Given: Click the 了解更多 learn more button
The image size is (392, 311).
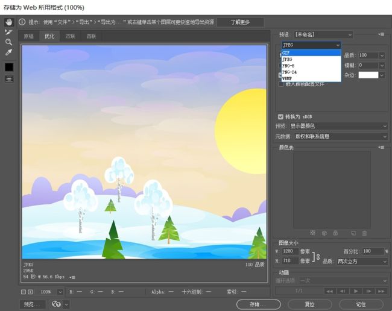Looking at the screenshot, I should 240,22.
